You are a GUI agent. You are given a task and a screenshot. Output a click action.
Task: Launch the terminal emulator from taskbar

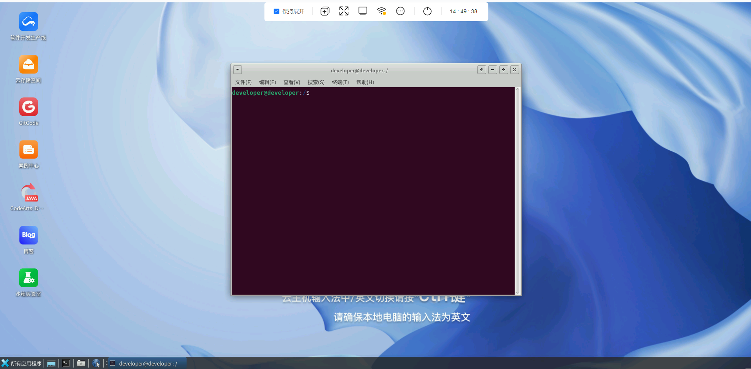[66, 364]
